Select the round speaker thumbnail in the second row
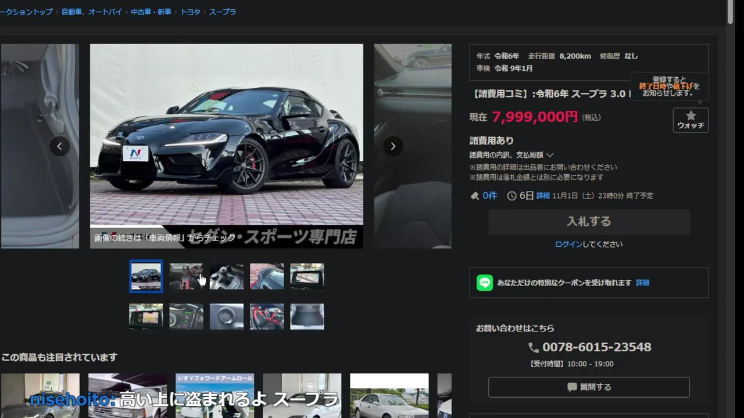The height and width of the screenshot is (418, 744). pos(227,316)
